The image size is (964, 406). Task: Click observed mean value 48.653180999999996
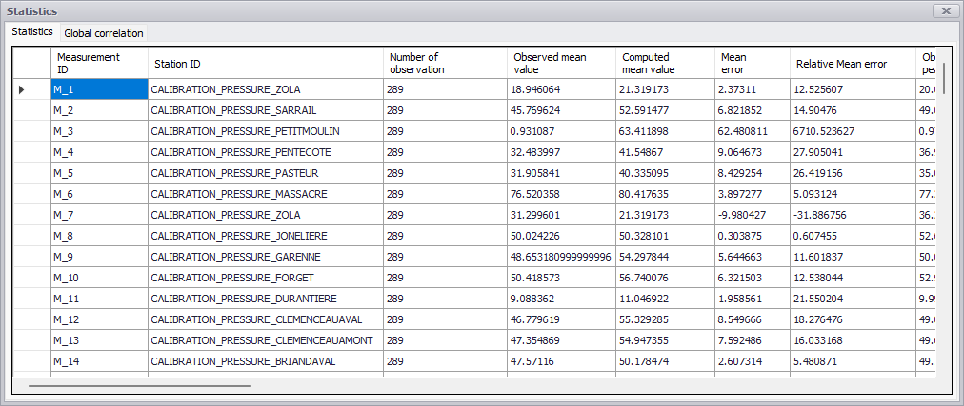tap(561, 257)
